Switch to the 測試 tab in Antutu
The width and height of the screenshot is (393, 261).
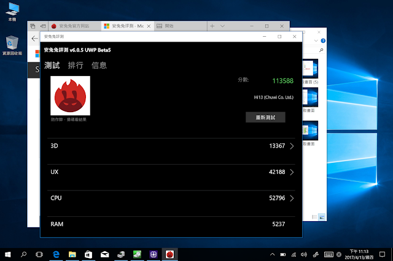point(52,65)
